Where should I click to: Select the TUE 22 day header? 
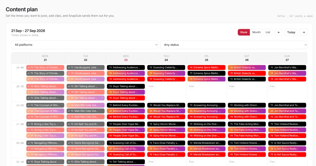click(x=86, y=58)
